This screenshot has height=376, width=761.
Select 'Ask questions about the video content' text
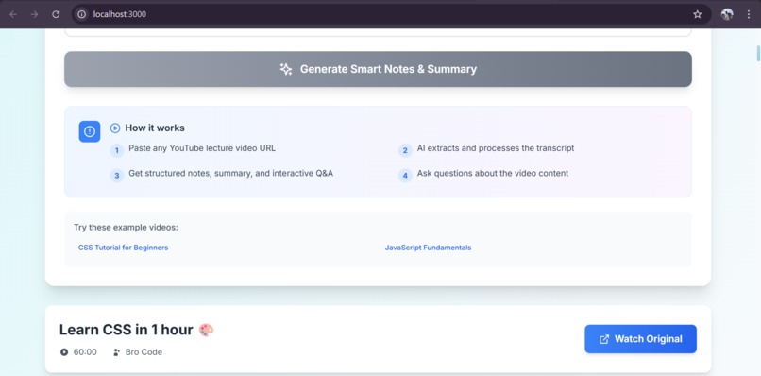pos(493,174)
